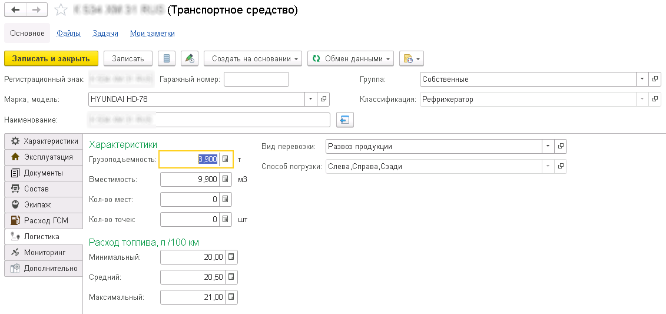This screenshot has height=314, width=666.
Task: Click the Записать button
Action: click(x=128, y=59)
